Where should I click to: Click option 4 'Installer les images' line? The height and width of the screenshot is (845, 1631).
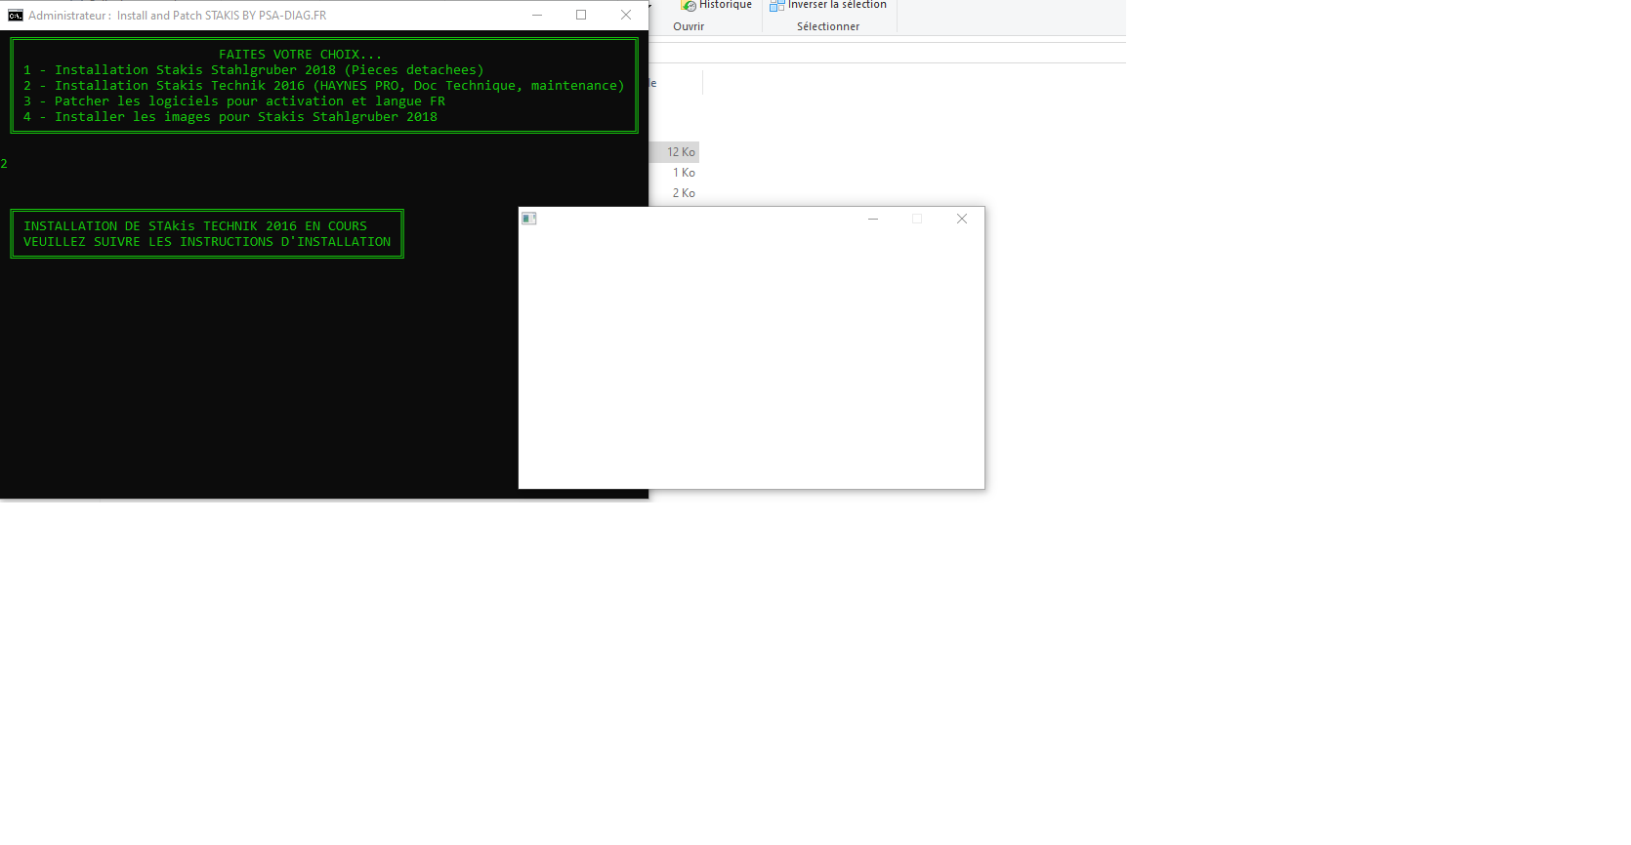230,117
